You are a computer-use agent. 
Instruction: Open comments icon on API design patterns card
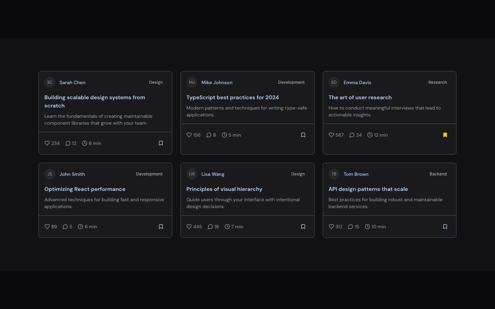pyautogui.click(x=351, y=227)
